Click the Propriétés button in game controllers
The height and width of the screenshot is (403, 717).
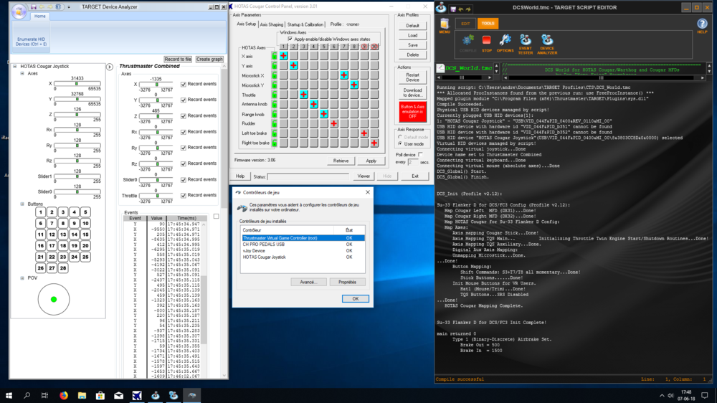click(347, 282)
